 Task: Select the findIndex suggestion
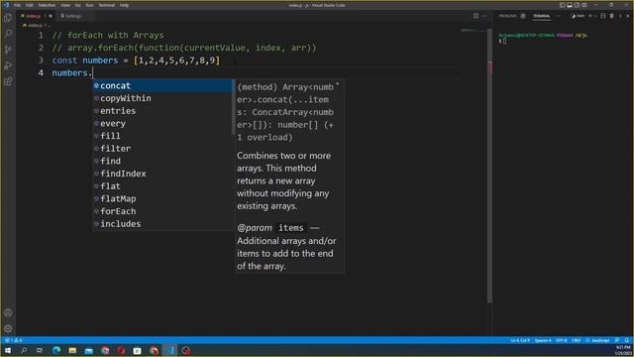coord(162,174)
